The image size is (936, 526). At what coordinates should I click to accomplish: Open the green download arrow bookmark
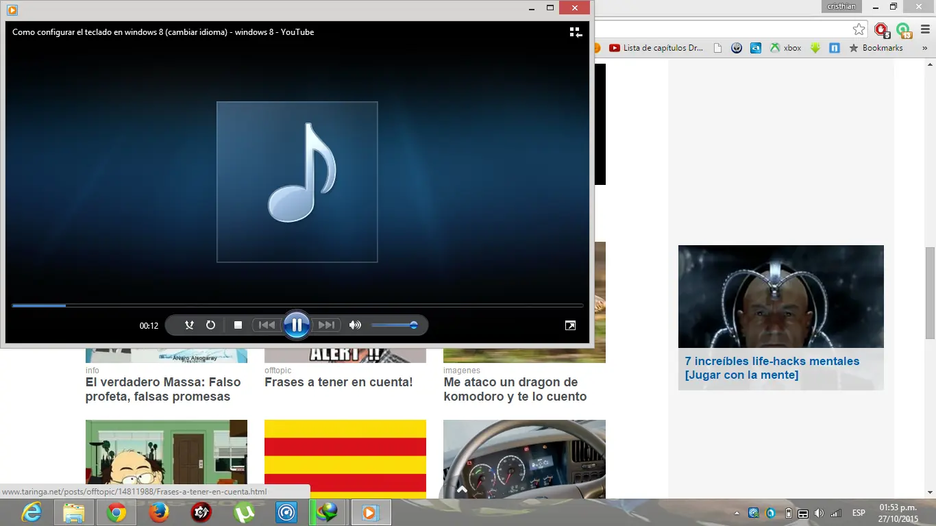(815, 48)
